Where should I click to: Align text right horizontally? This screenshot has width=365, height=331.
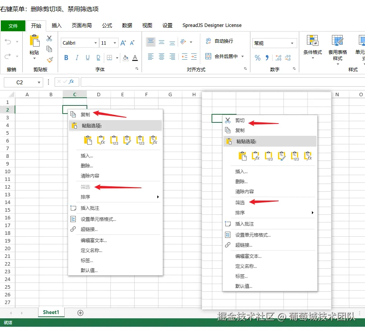(172, 57)
